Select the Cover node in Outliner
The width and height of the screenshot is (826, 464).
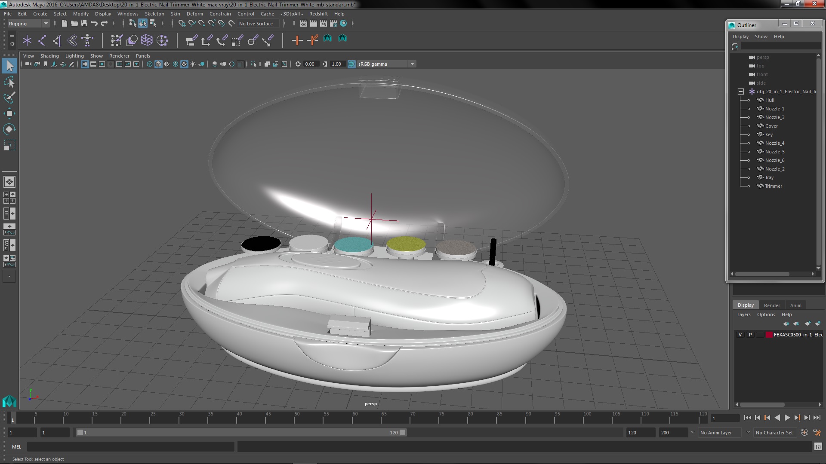click(771, 126)
